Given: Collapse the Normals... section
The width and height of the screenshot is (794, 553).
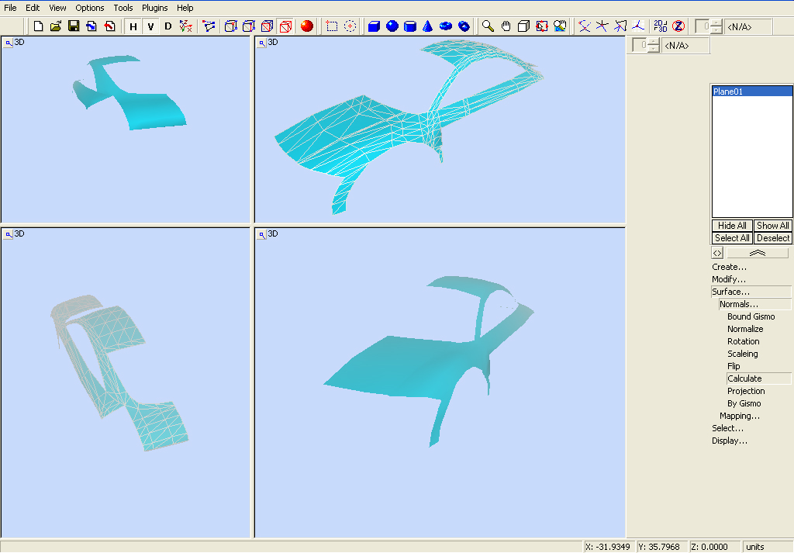Looking at the screenshot, I should (738, 304).
